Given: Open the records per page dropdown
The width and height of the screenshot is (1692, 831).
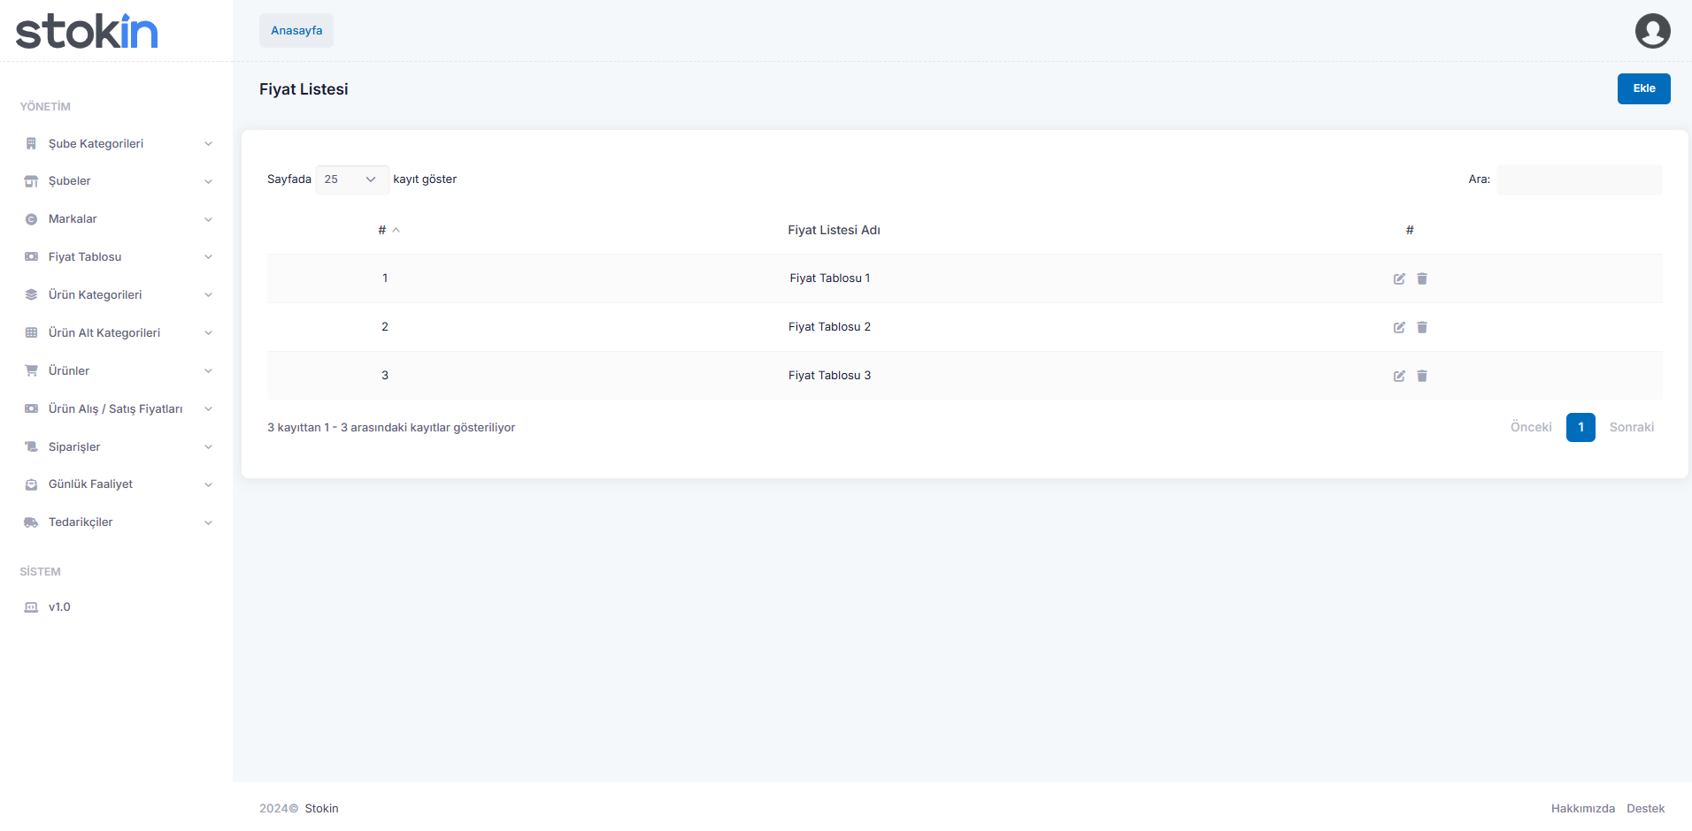Looking at the screenshot, I should [x=351, y=179].
